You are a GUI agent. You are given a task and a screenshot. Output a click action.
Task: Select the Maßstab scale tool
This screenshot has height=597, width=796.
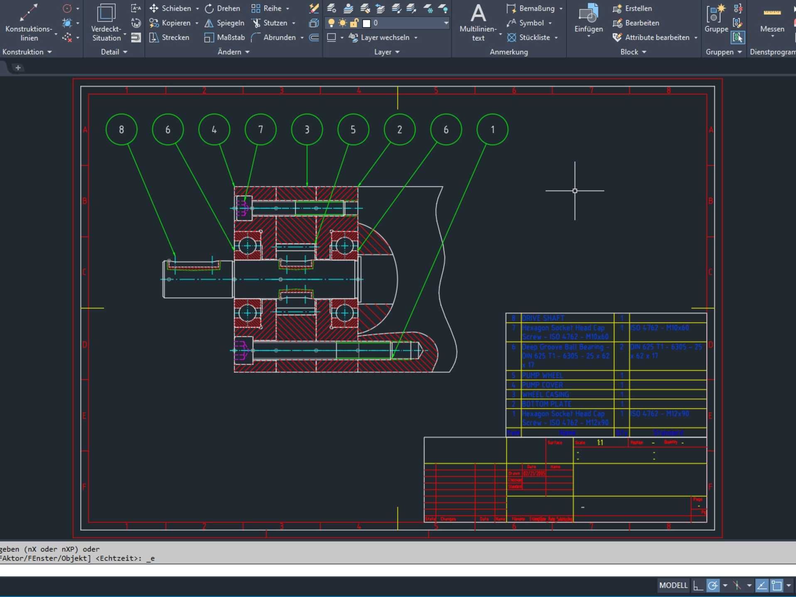pos(225,37)
